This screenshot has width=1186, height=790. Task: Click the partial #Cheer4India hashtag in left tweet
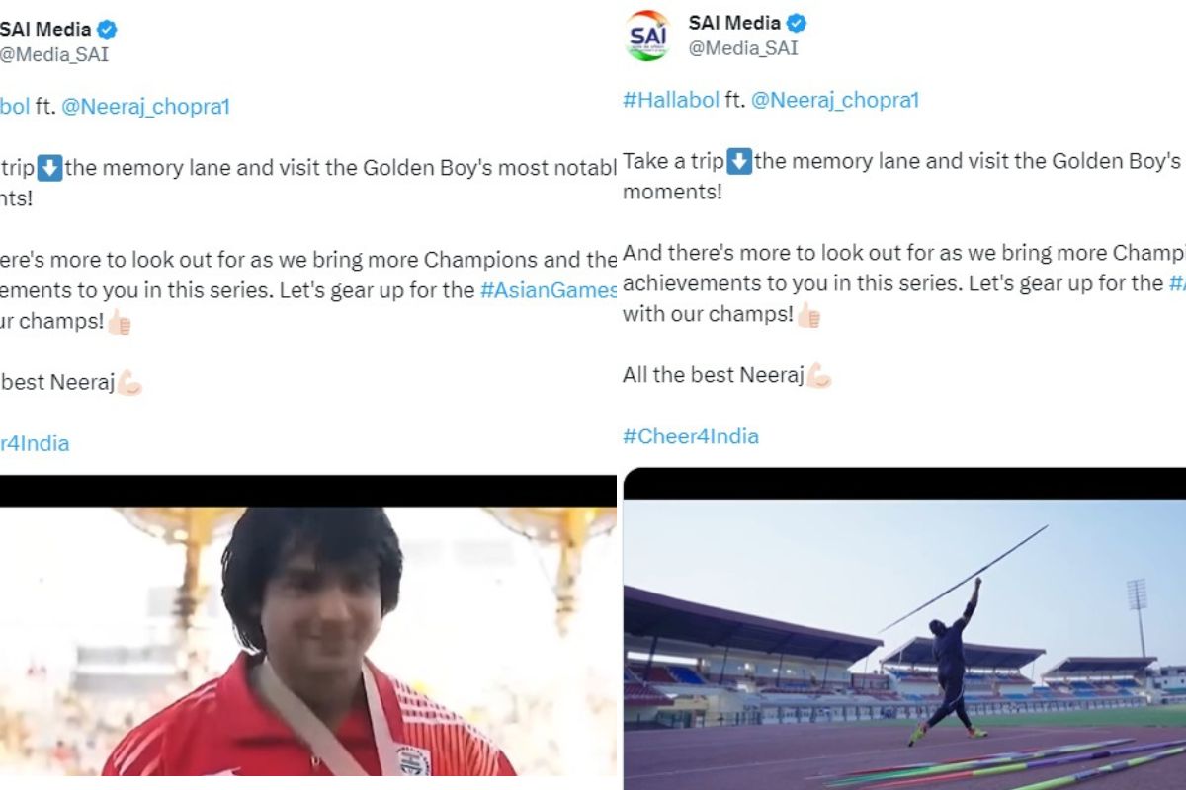(x=35, y=443)
